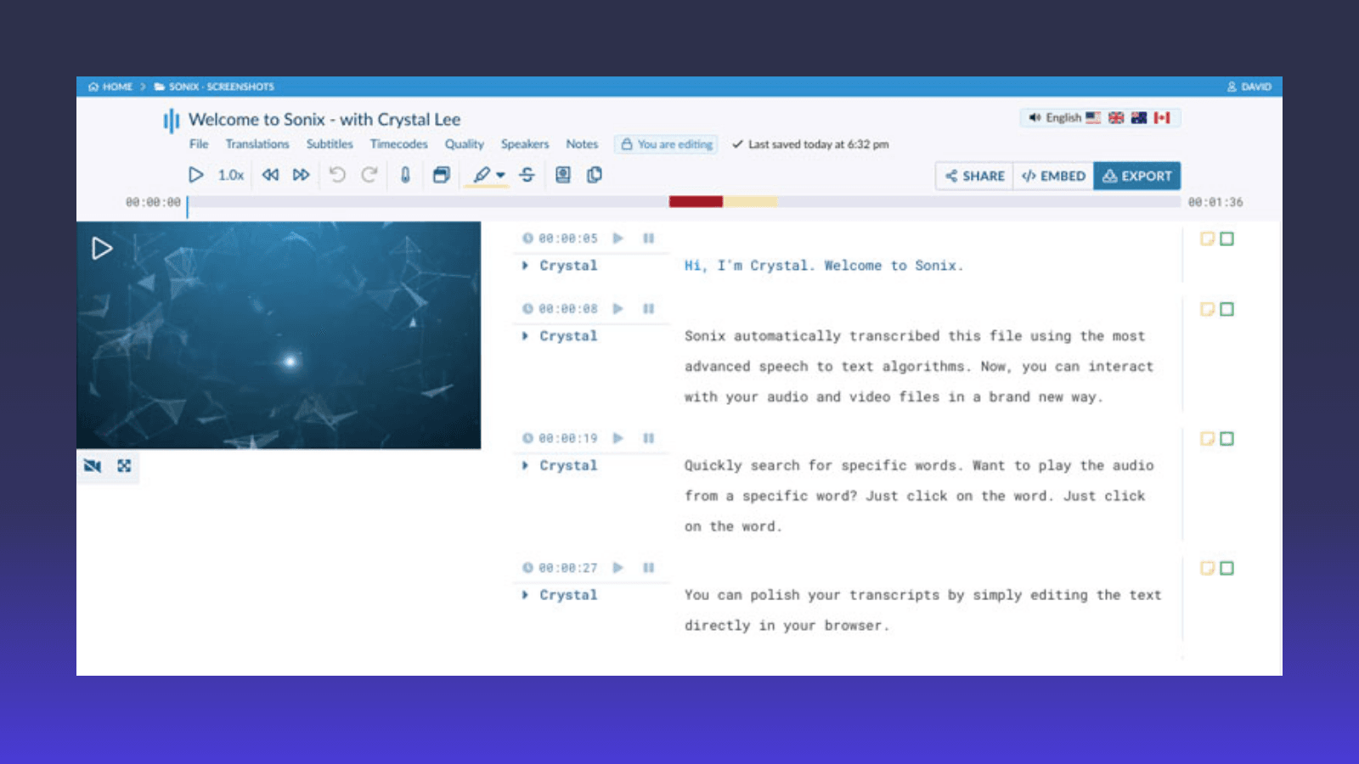Viewport: 1359px width, 764px height.
Task: Expand the Crystal speaker at 00:00:08
Action: point(525,336)
